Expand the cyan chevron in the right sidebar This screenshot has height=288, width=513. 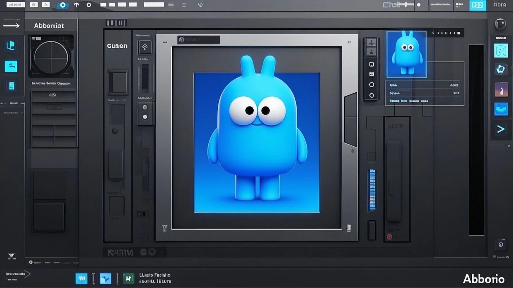pyautogui.click(x=501, y=128)
